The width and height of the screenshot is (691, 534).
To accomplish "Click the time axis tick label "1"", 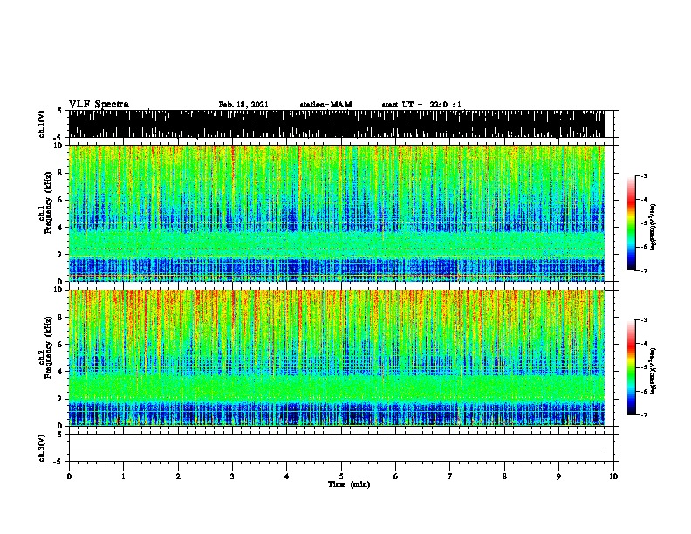I will point(123,476).
